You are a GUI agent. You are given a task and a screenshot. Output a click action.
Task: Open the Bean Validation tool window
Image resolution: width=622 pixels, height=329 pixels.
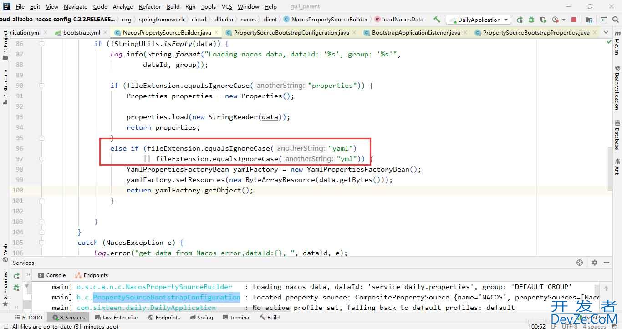coord(617,87)
